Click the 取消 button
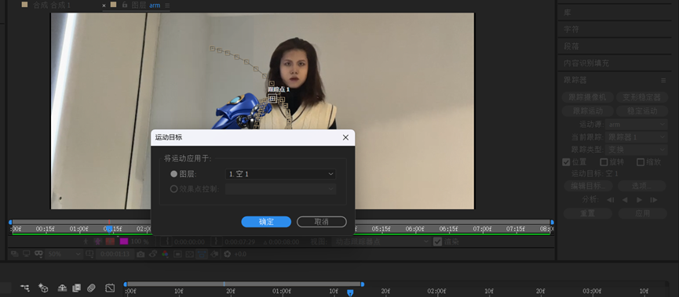Image resolution: width=679 pixels, height=297 pixels. pyautogui.click(x=322, y=222)
